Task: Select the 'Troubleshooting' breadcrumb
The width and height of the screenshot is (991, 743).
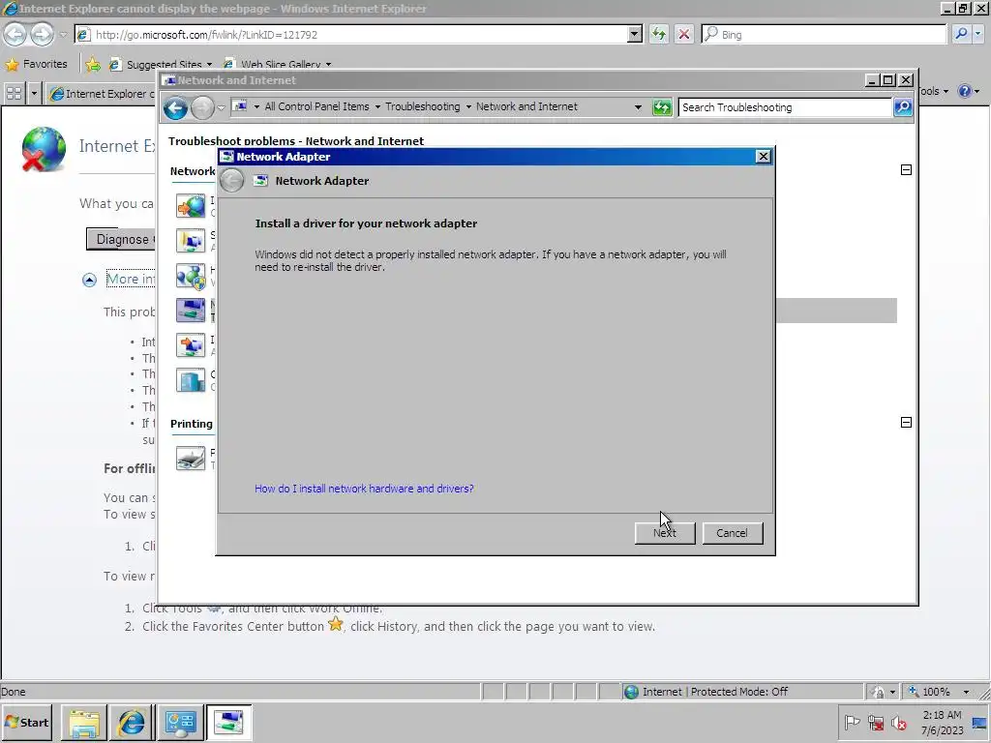Action: pyautogui.click(x=422, y=106)
